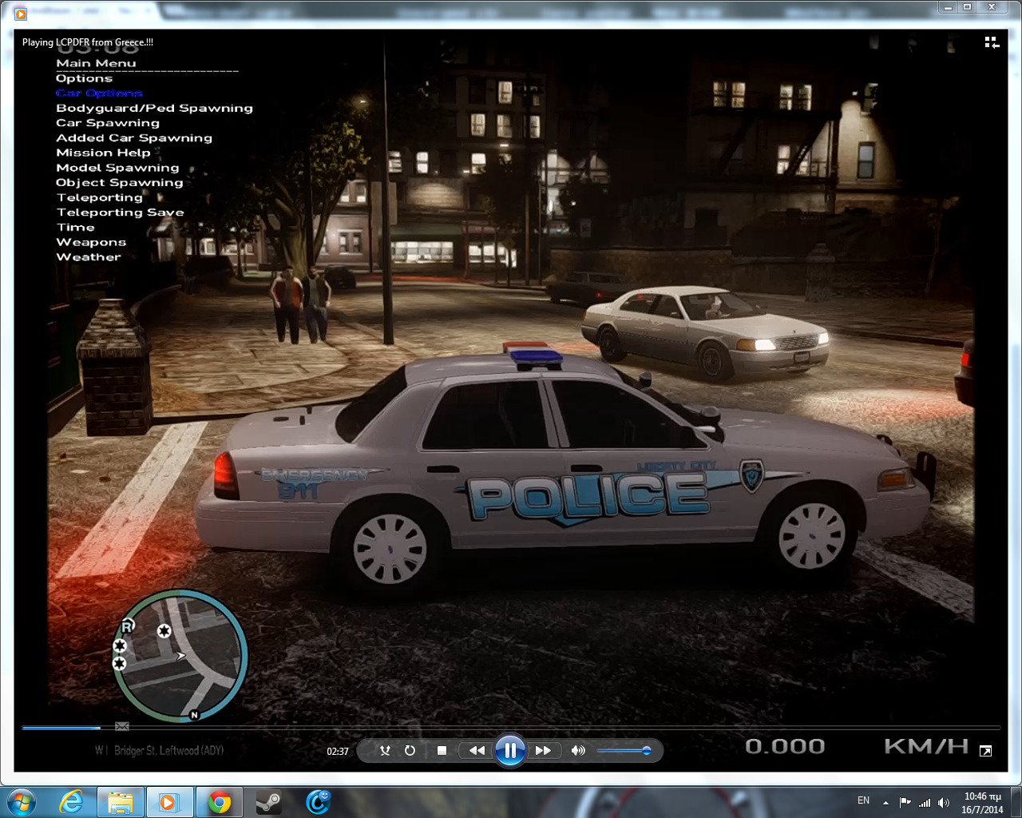Turn shuffle on
The height and width of the screenshot is (818, 1022).
pos(385,750)
